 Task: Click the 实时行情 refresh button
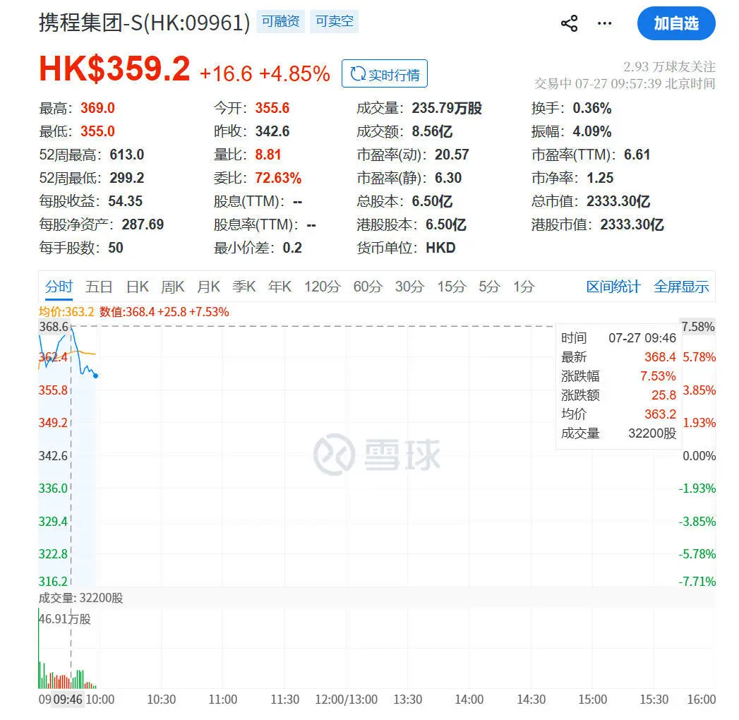pos(385,73)
